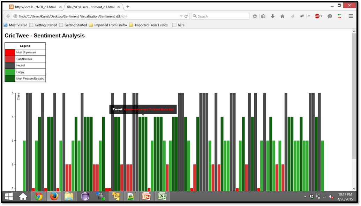Viewport: 361px width, 206px height.
Task: Expand Adblock Plus dropdown arrow
Action: click(322, 16)
